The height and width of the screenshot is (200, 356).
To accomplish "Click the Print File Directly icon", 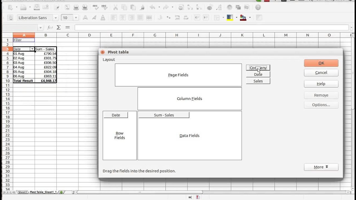I will click(x=76, y=7).
